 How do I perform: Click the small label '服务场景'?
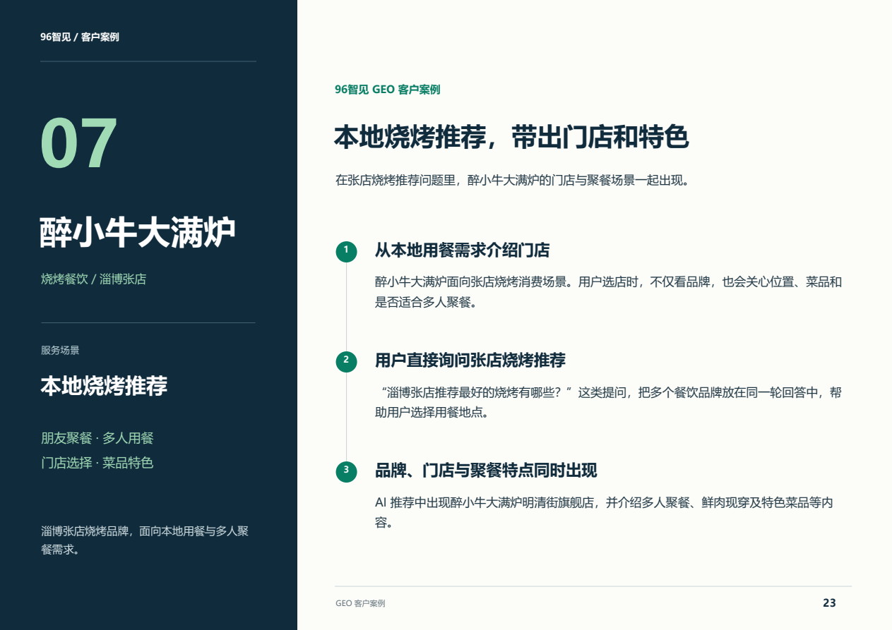coord(60,350)
